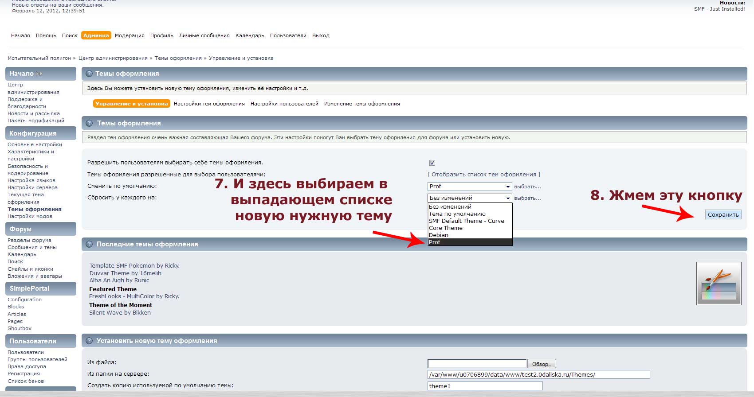Click Темы оформления breadcrumb link

(x=178, y=58)
